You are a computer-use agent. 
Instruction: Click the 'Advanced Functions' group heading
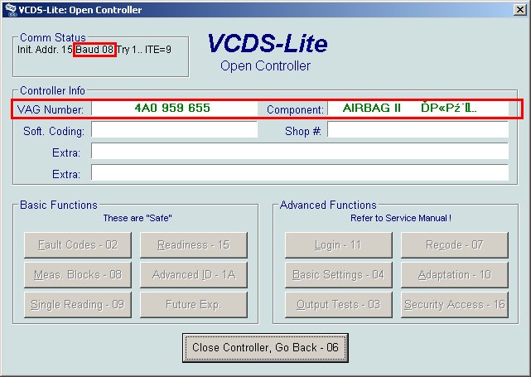tap(328, 205)
